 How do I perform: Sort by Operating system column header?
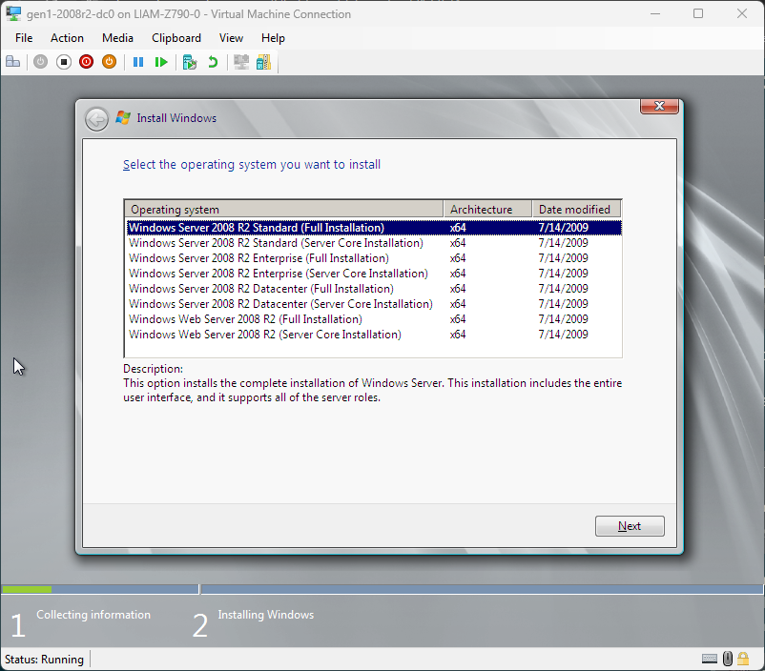click(284, 209)
